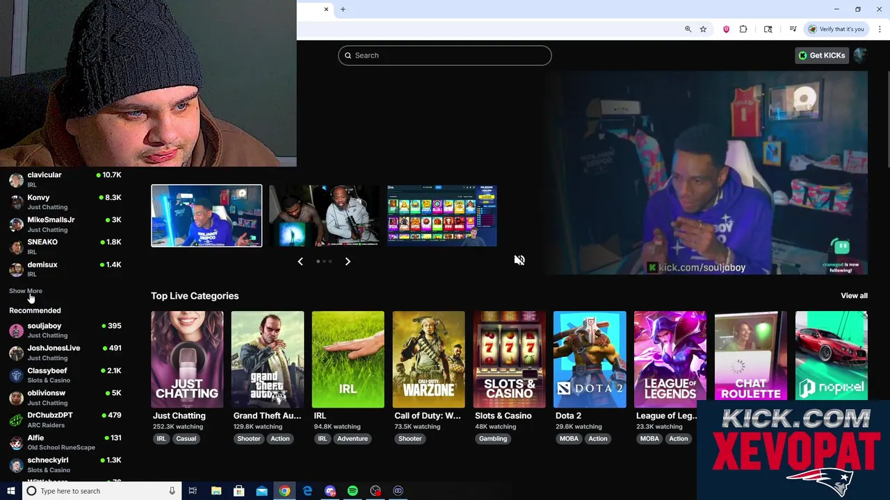Open the Call of Duty Warzone category card
The width and height of the screenshot is (890, 500).
(x=428, y=359)
